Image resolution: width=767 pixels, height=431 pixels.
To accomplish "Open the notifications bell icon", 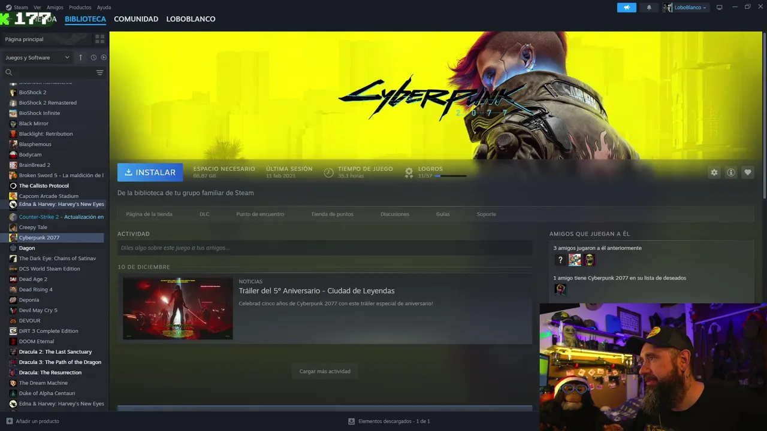I will 649,7.
